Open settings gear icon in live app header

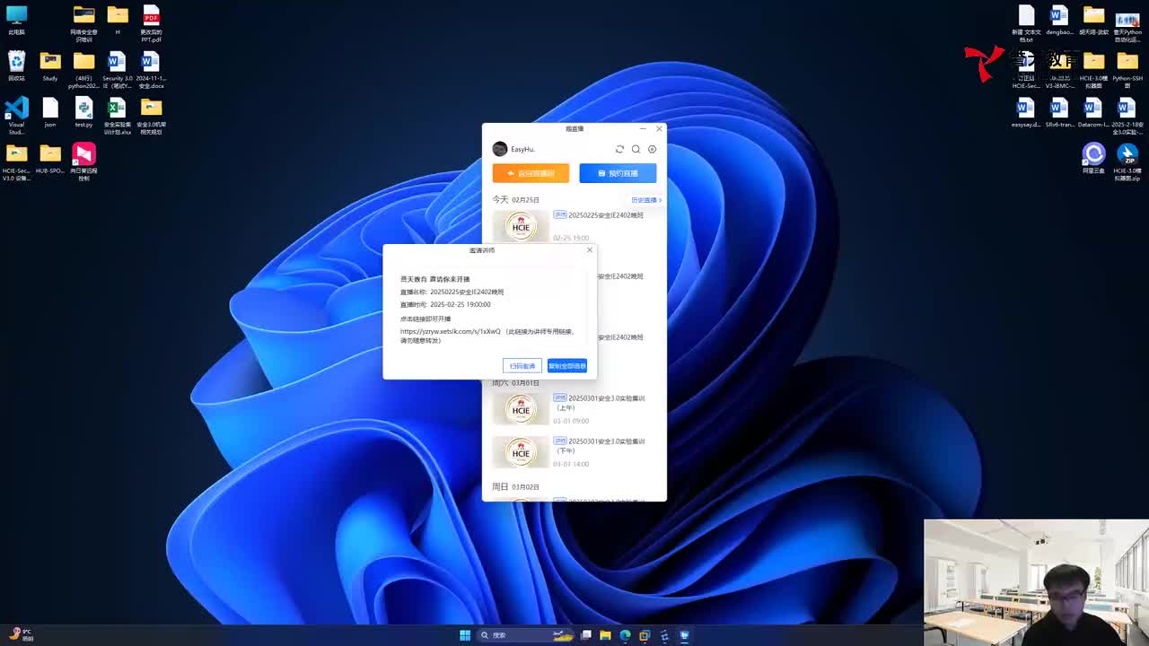pyautogui.click(x=653, y=149)
